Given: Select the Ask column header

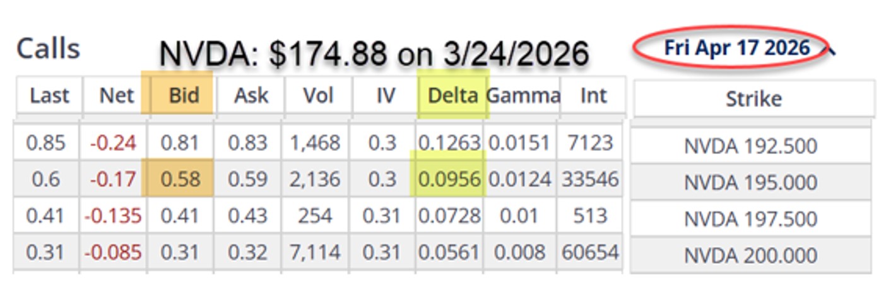Looking at the screenshot, I should pyautogui.click(x=251, y=95).
